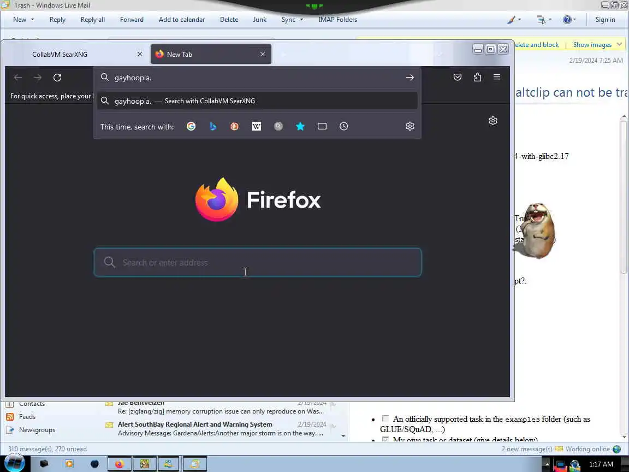Open the orange media player taskbar icon

click(x=69, y=464)
